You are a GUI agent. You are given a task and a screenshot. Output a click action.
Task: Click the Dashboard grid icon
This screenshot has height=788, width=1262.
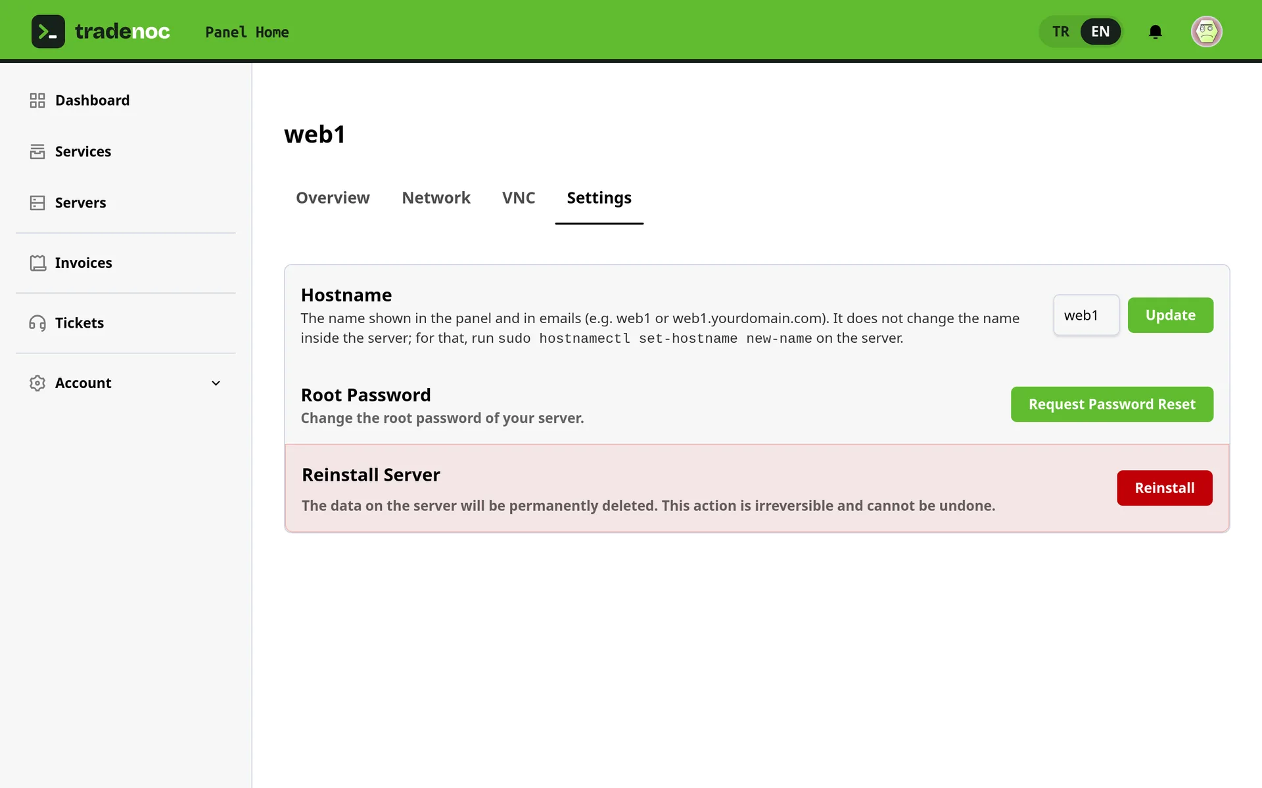tap(37, 100)
